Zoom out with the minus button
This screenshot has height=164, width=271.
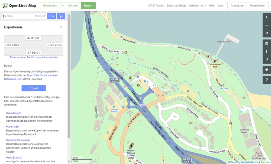pos(266,25)
